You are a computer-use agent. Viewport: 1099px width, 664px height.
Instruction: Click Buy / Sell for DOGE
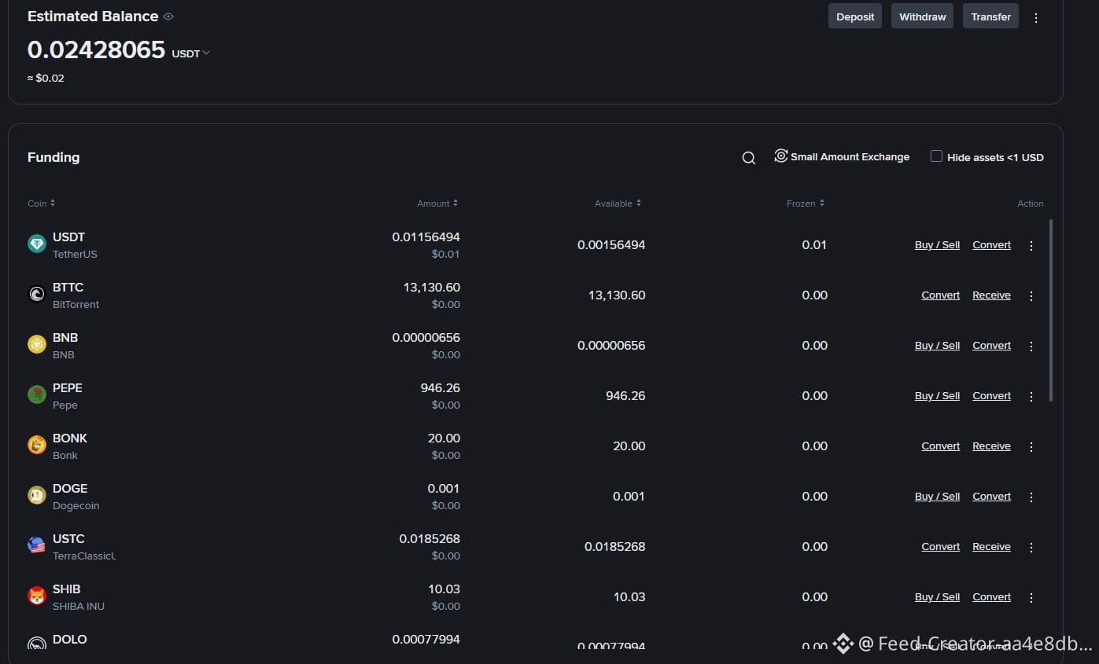937,497
